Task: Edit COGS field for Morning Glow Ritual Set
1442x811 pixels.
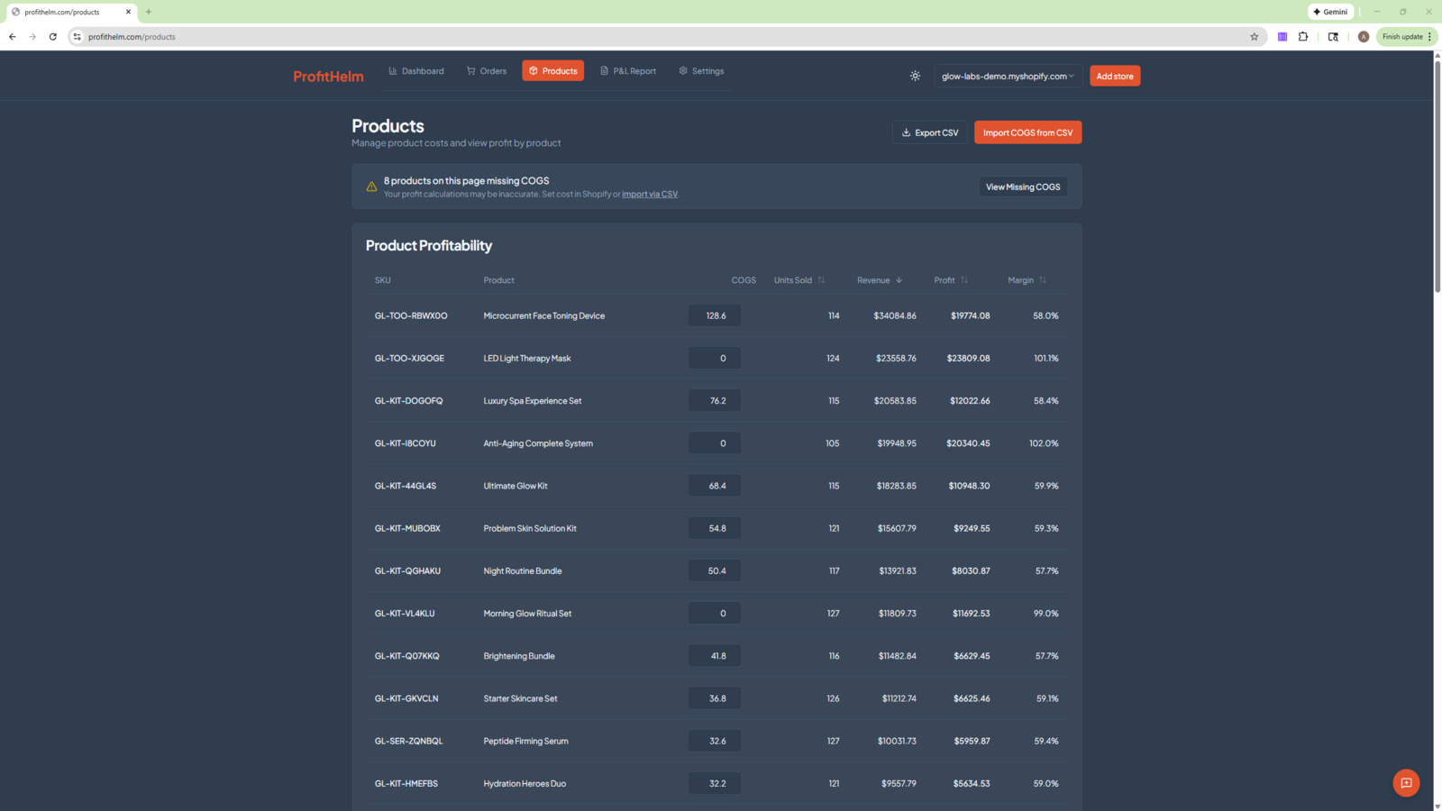Action: 715,613
